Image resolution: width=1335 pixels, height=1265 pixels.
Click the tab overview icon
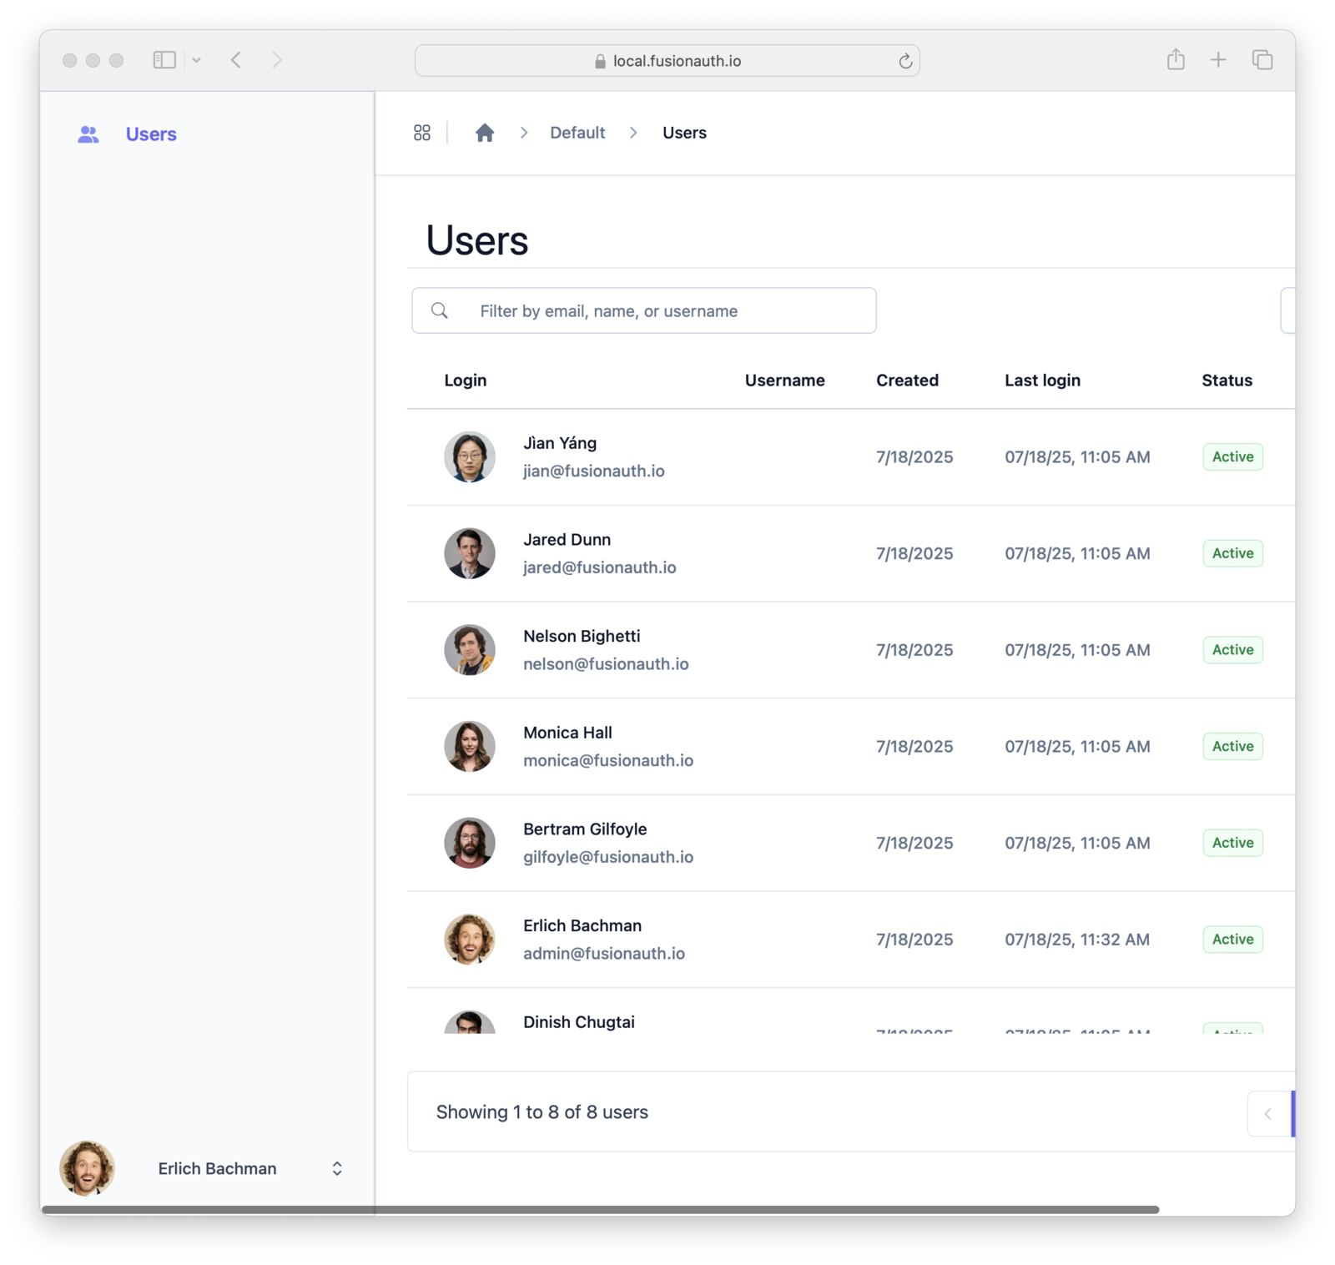(x=1262, y=60)
